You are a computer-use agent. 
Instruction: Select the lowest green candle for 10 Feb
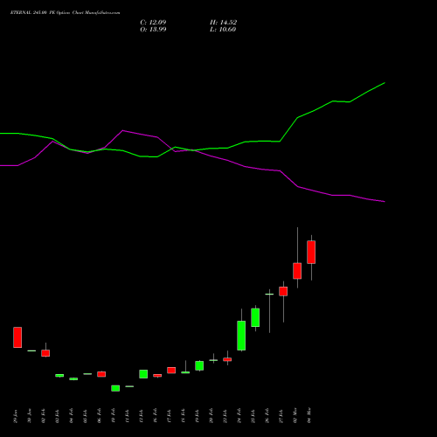(x=115, y=388)
